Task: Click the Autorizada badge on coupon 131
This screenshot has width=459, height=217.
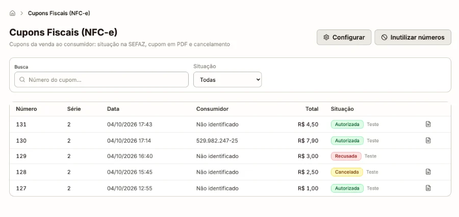Action: [x=347, y=124]
